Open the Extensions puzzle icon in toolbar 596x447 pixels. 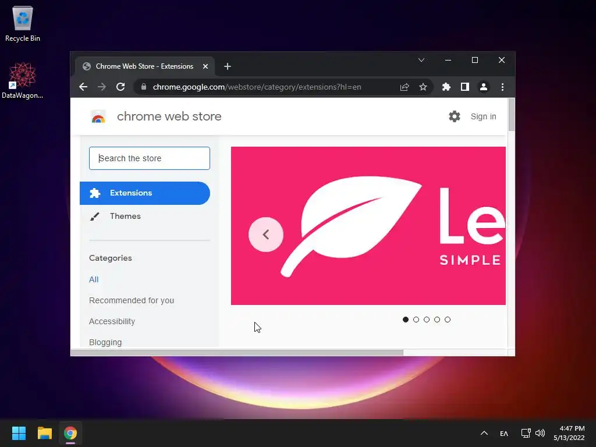click(x=446, y=87)
